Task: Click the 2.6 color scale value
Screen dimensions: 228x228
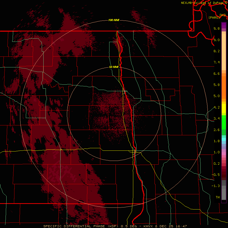Action: tap(217, 130)
